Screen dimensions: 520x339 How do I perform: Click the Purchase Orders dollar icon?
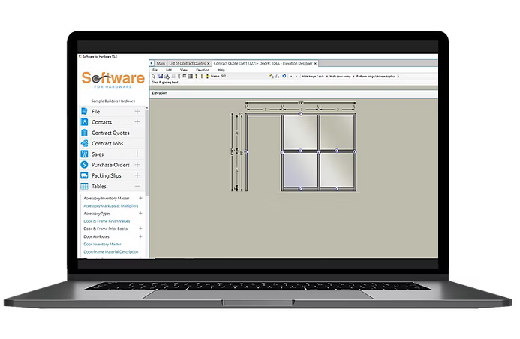click(x=84, y=165)
